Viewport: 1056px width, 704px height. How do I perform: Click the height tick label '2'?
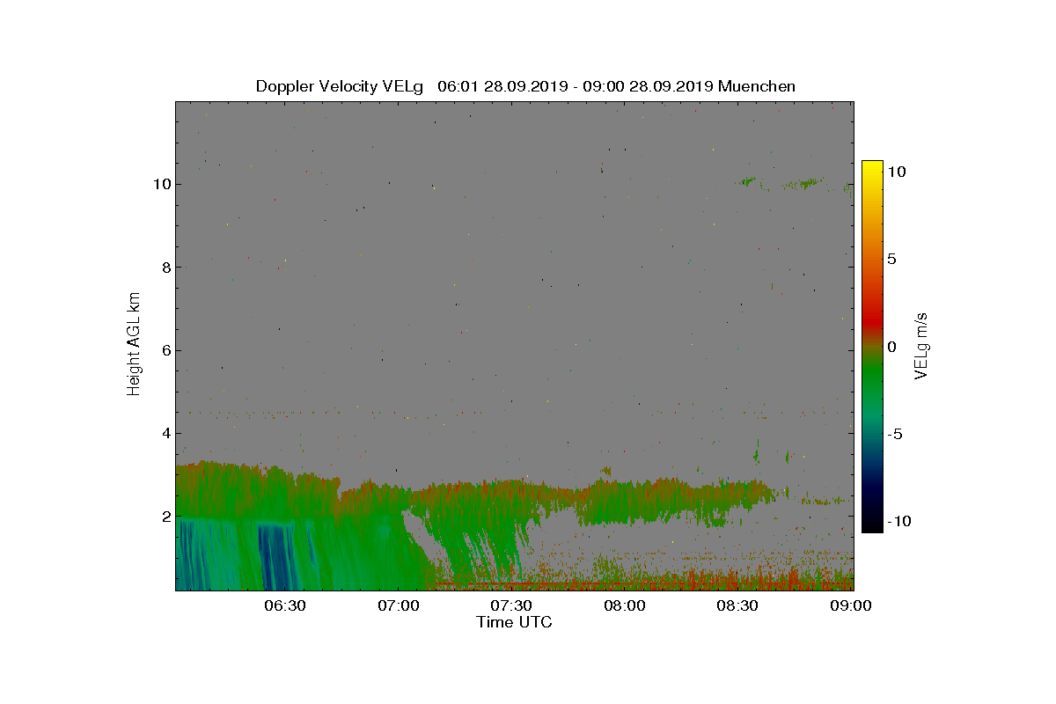[x=165, y=517]
